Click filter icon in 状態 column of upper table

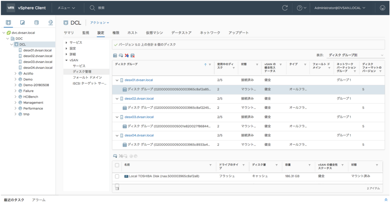257,65
